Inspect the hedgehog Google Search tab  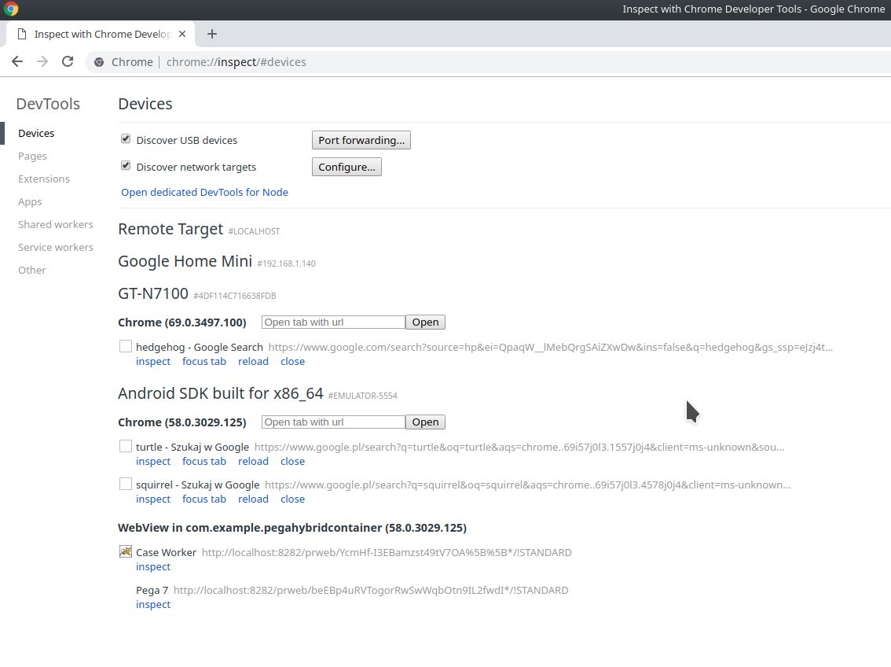coord(153,362)
